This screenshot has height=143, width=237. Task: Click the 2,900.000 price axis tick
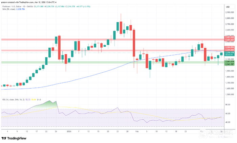click(x=230, y=13)
